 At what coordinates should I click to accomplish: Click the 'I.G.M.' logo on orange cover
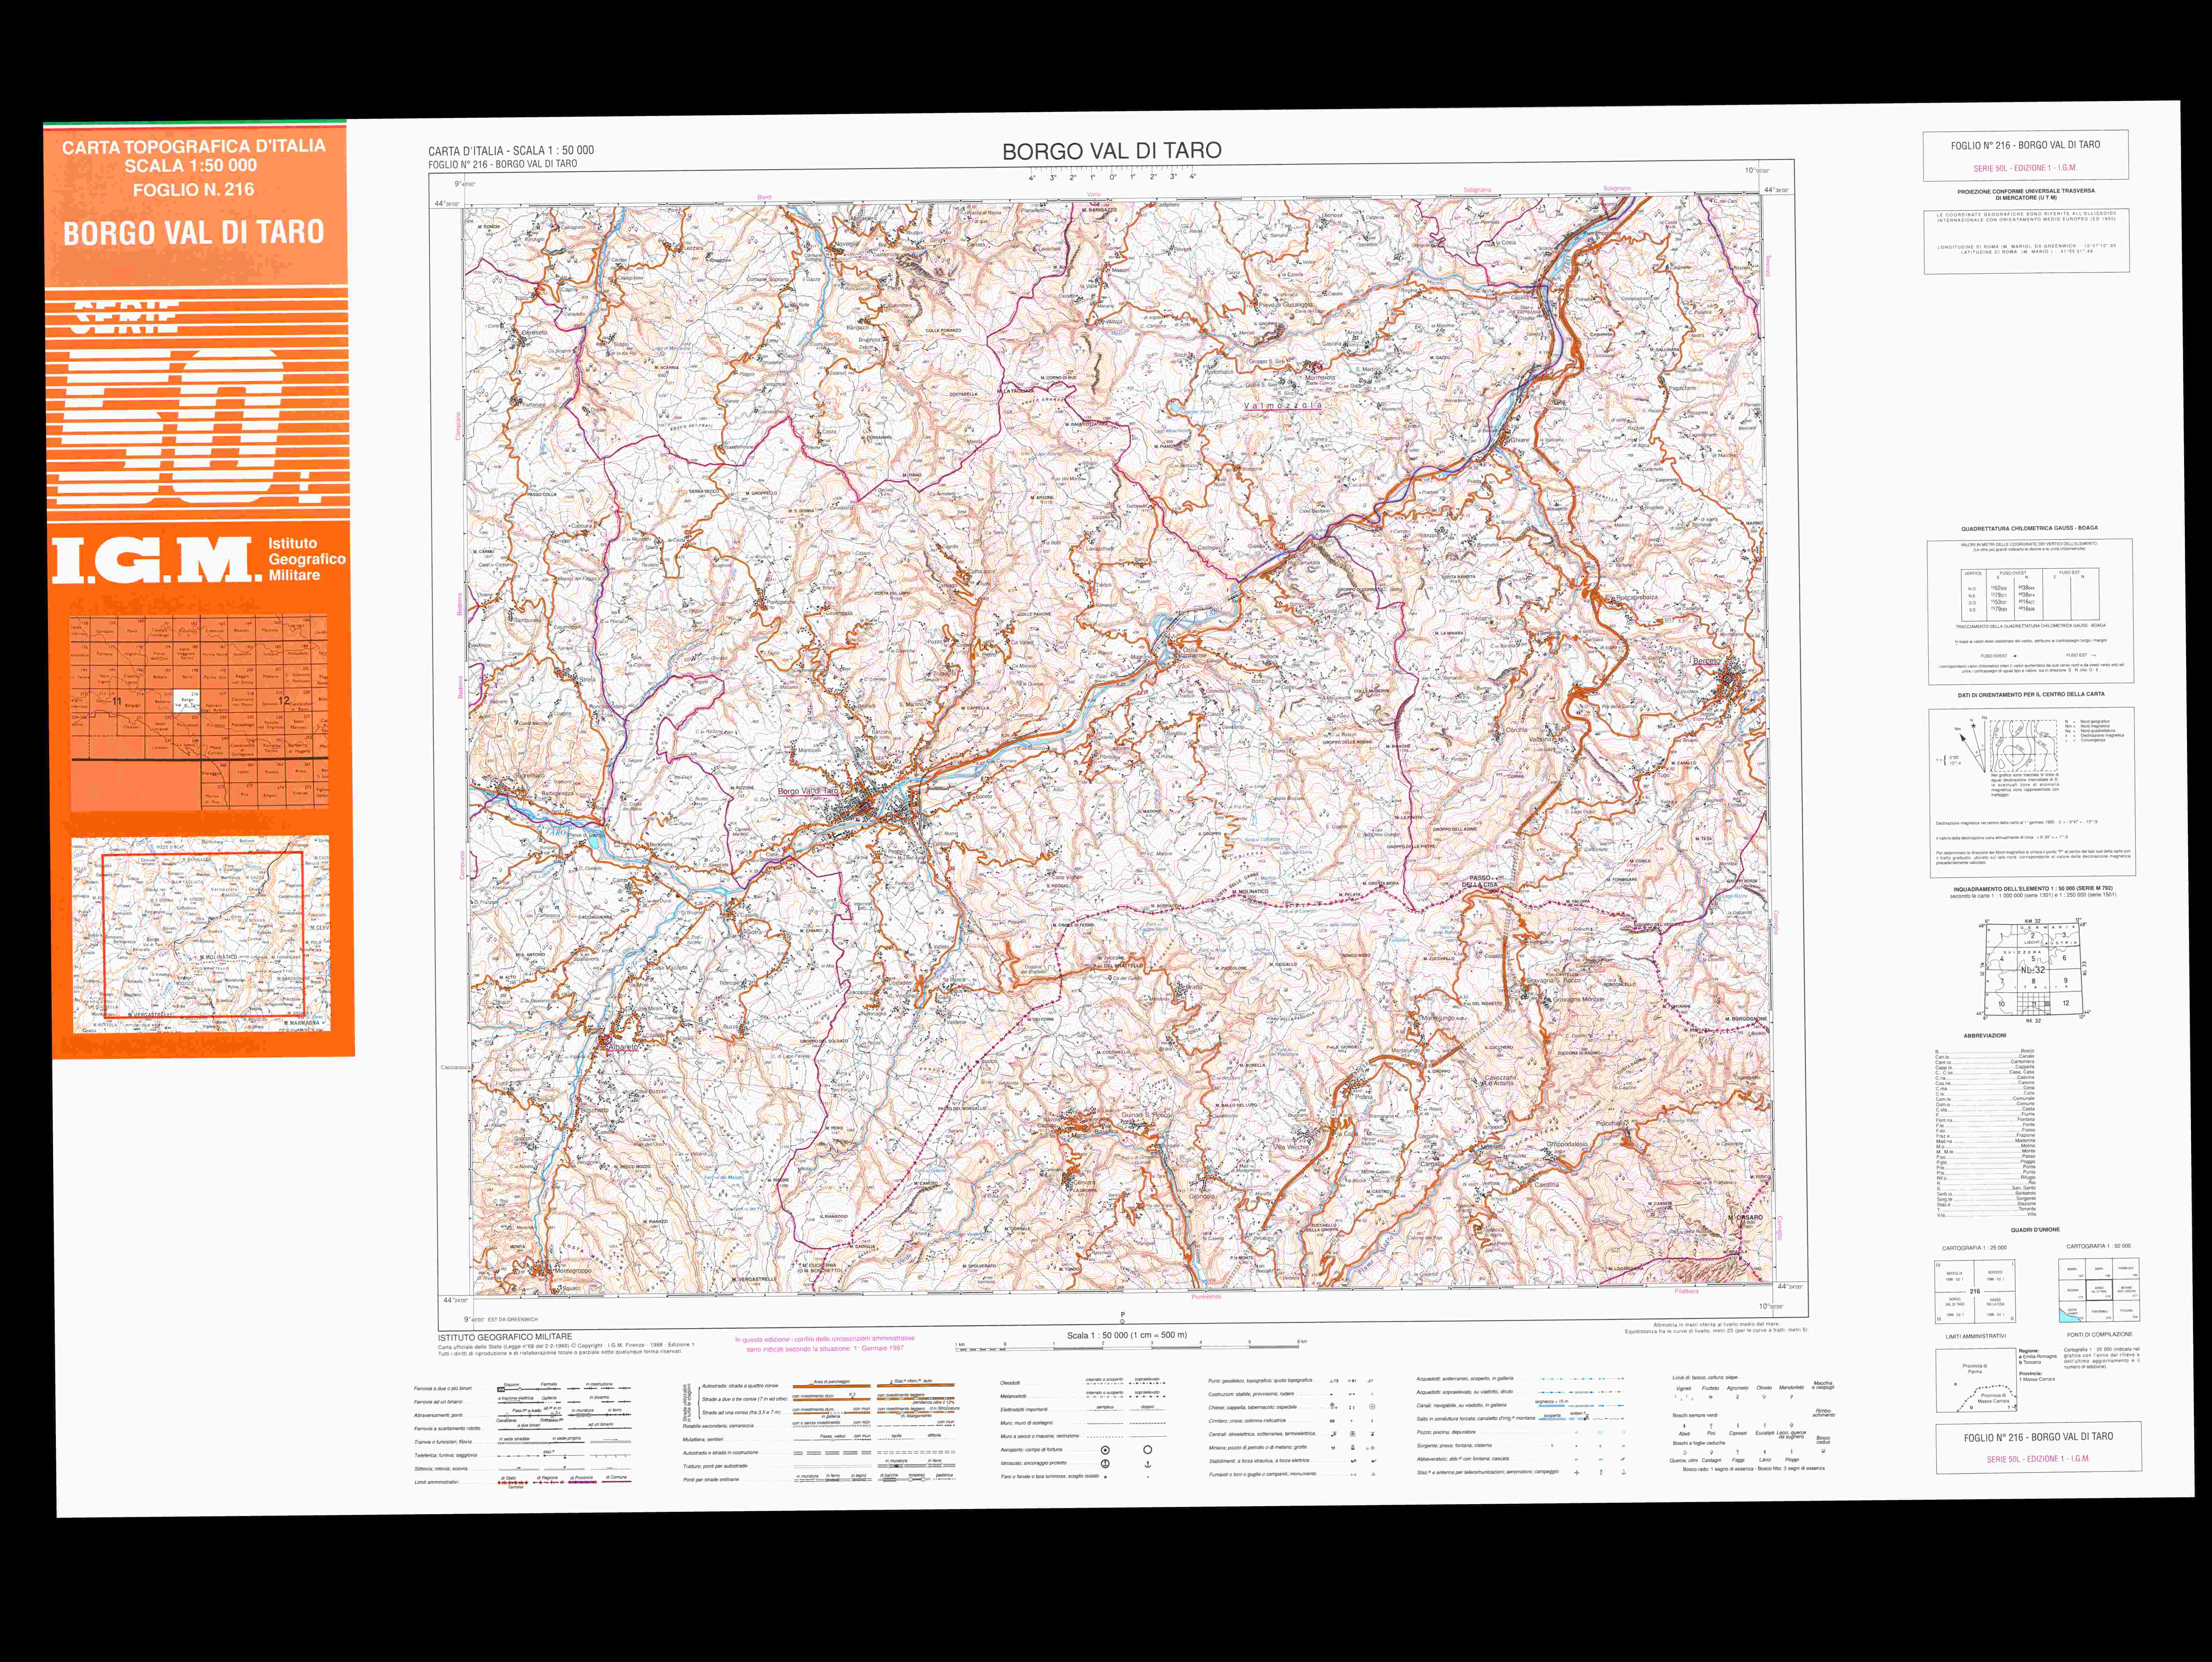pyautogui.click(x=156, y=560)
